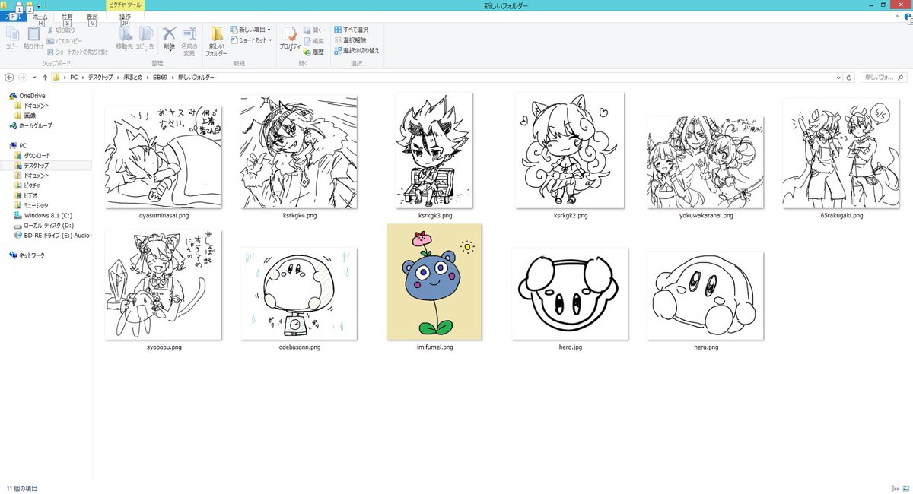The image size is (913, 494).
Task: Click the Delete (削除) X icon
Action: pyautogui.click(x=169, y=34)
